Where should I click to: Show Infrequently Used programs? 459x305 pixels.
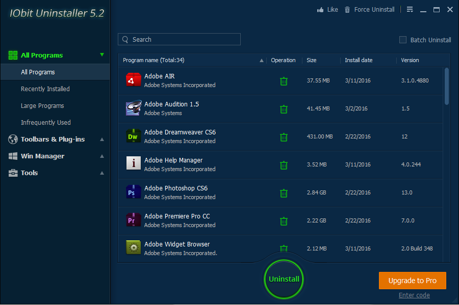click(46, 123)
